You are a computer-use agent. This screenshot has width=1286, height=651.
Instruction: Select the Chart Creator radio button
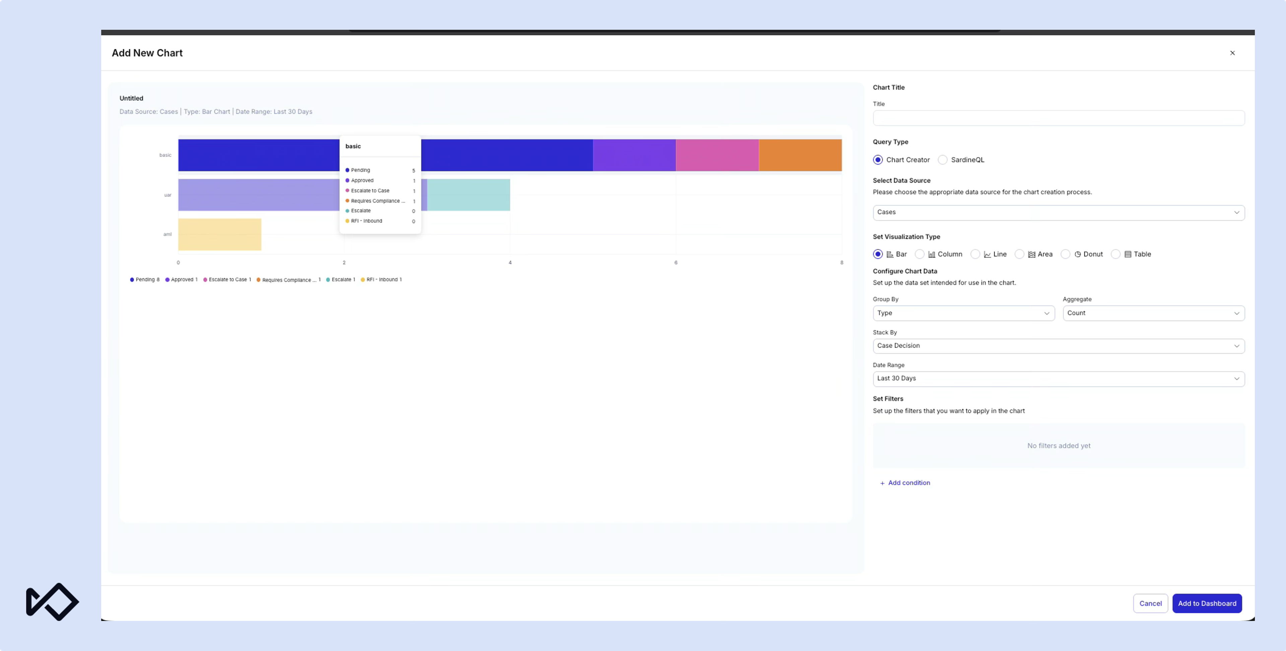878,160
